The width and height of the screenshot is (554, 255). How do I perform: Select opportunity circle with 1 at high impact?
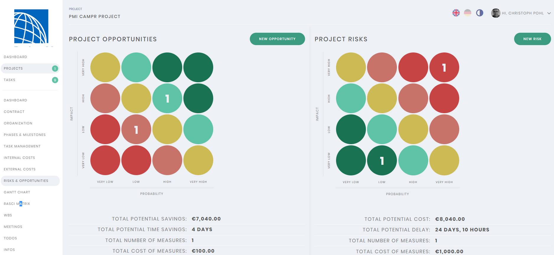click(167, 98)
